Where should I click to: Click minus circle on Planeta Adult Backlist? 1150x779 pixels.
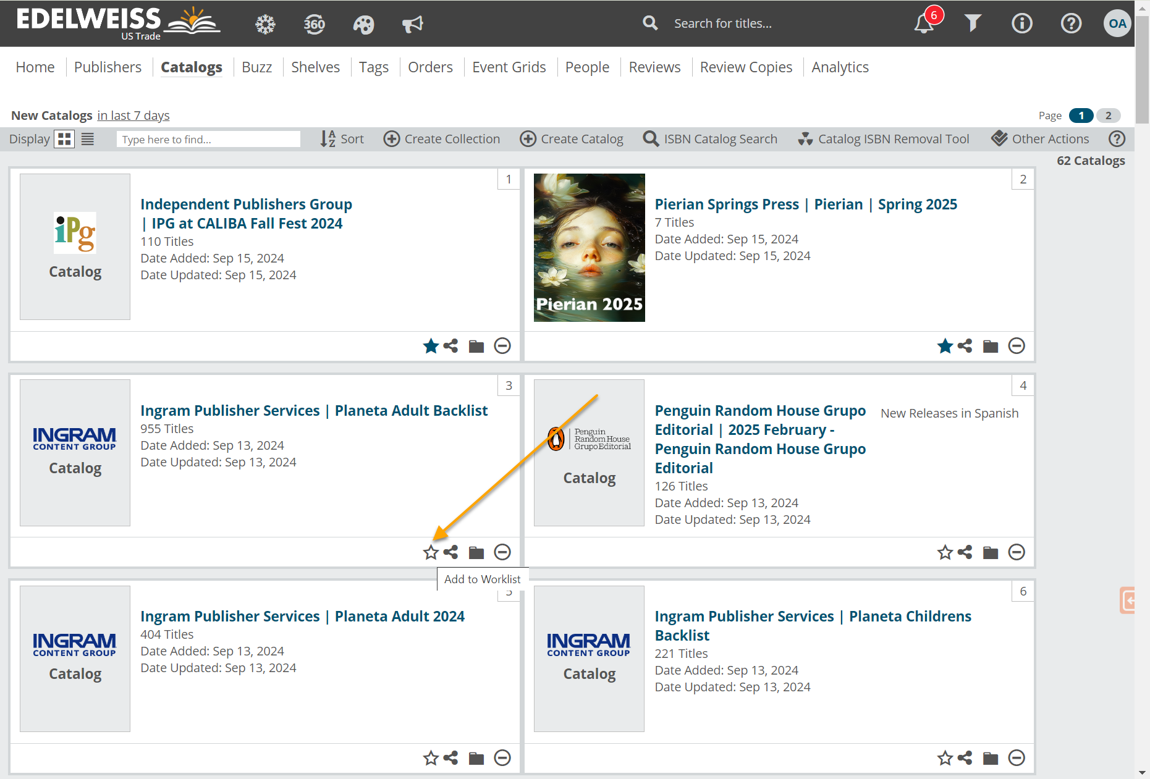502,552
